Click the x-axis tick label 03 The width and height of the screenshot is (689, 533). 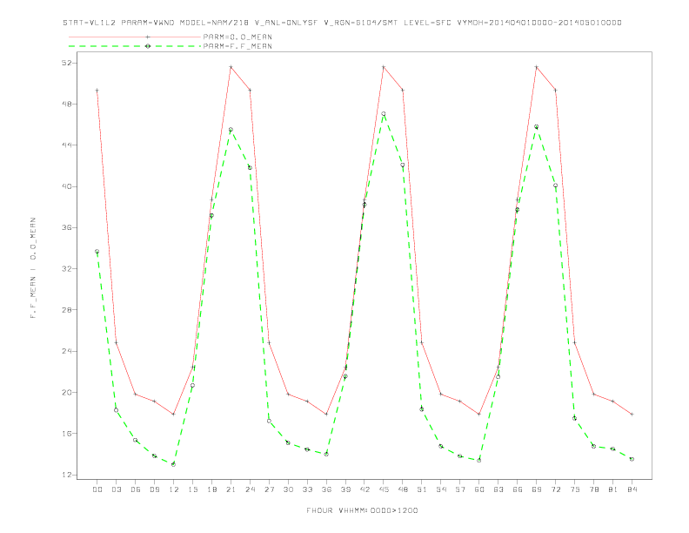point(116,489)
